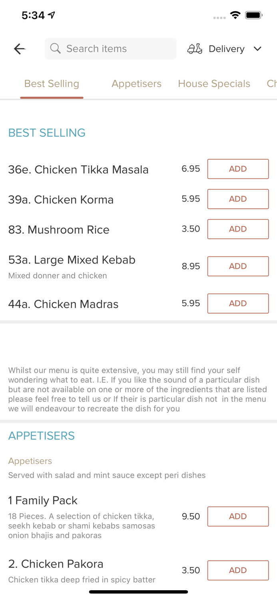This screenshot has height=599, width=277.
Task: Select the cellular signal dots indicator
Action: [219, 18]
